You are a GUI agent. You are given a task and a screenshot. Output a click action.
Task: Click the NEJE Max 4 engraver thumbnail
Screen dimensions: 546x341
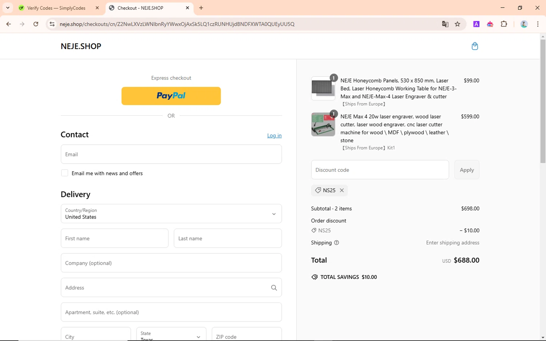323,124
